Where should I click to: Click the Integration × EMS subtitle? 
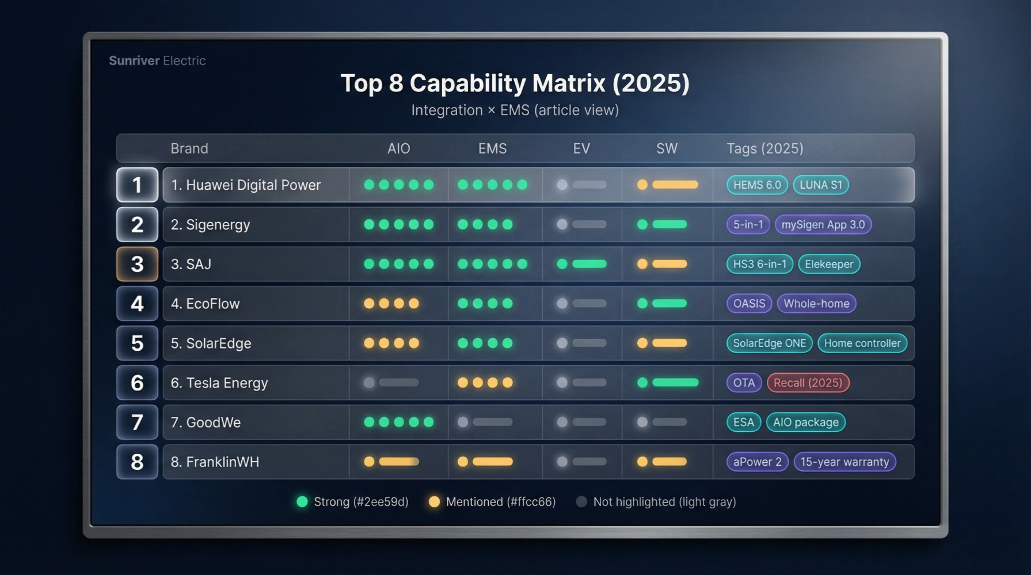coord(515,110)
